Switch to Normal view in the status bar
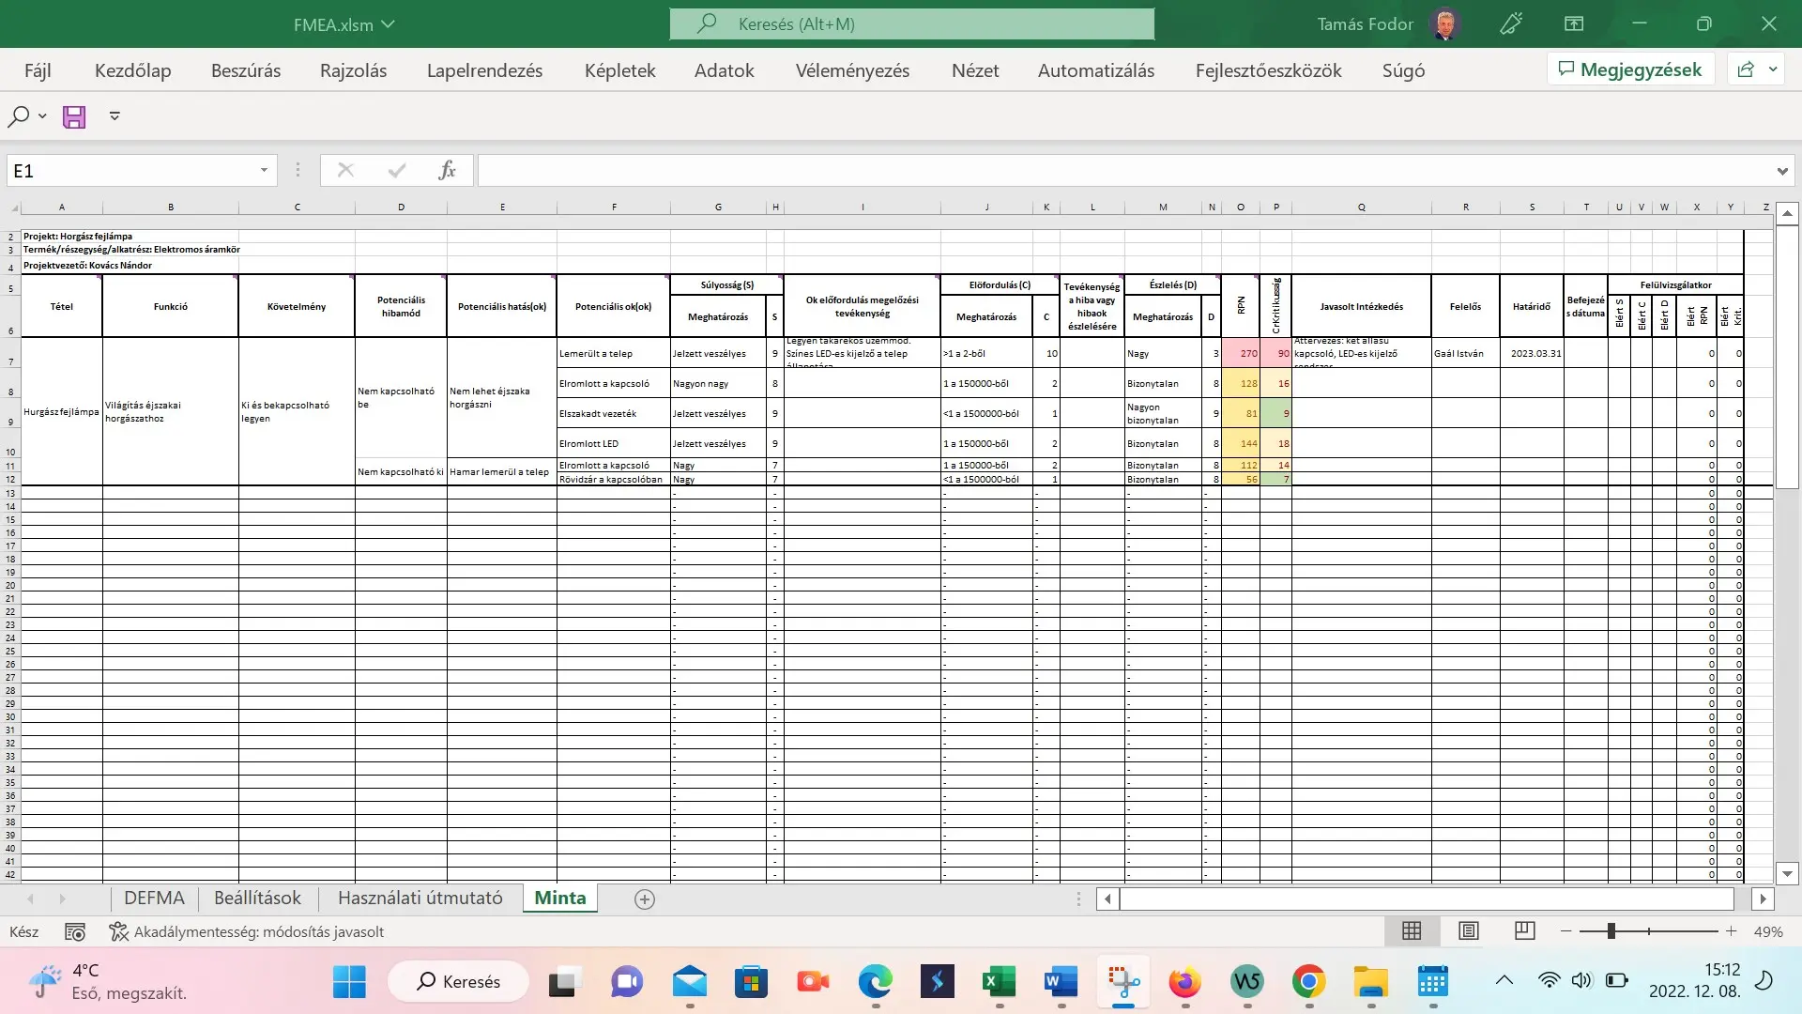 (1412, 930)
